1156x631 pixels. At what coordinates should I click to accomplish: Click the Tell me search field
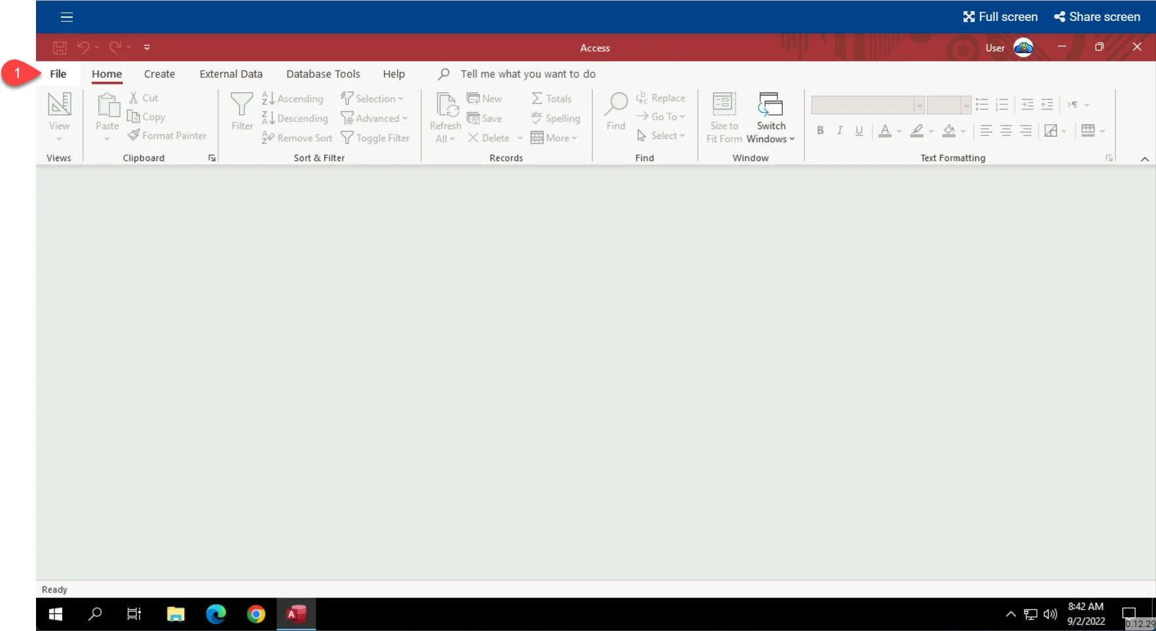[x=527, y=73]
